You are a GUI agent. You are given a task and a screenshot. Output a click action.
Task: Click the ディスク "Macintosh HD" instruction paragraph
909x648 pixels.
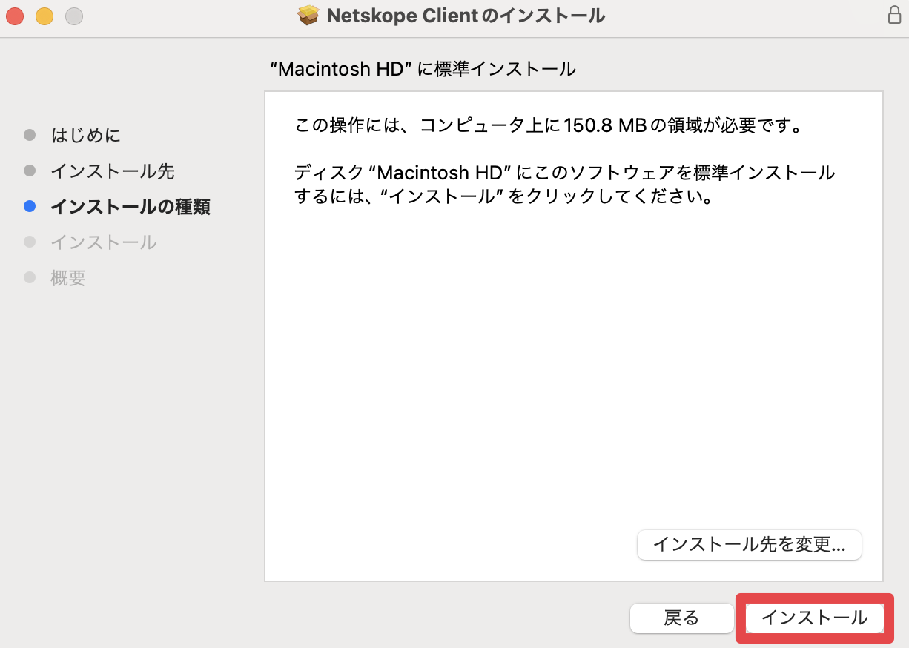[x=565, y=185]
